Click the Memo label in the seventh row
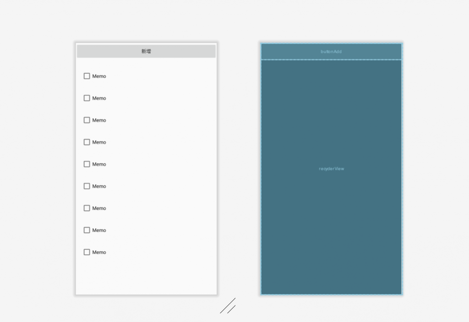This screenshot has height=322, width=469. tap(99, 208)
